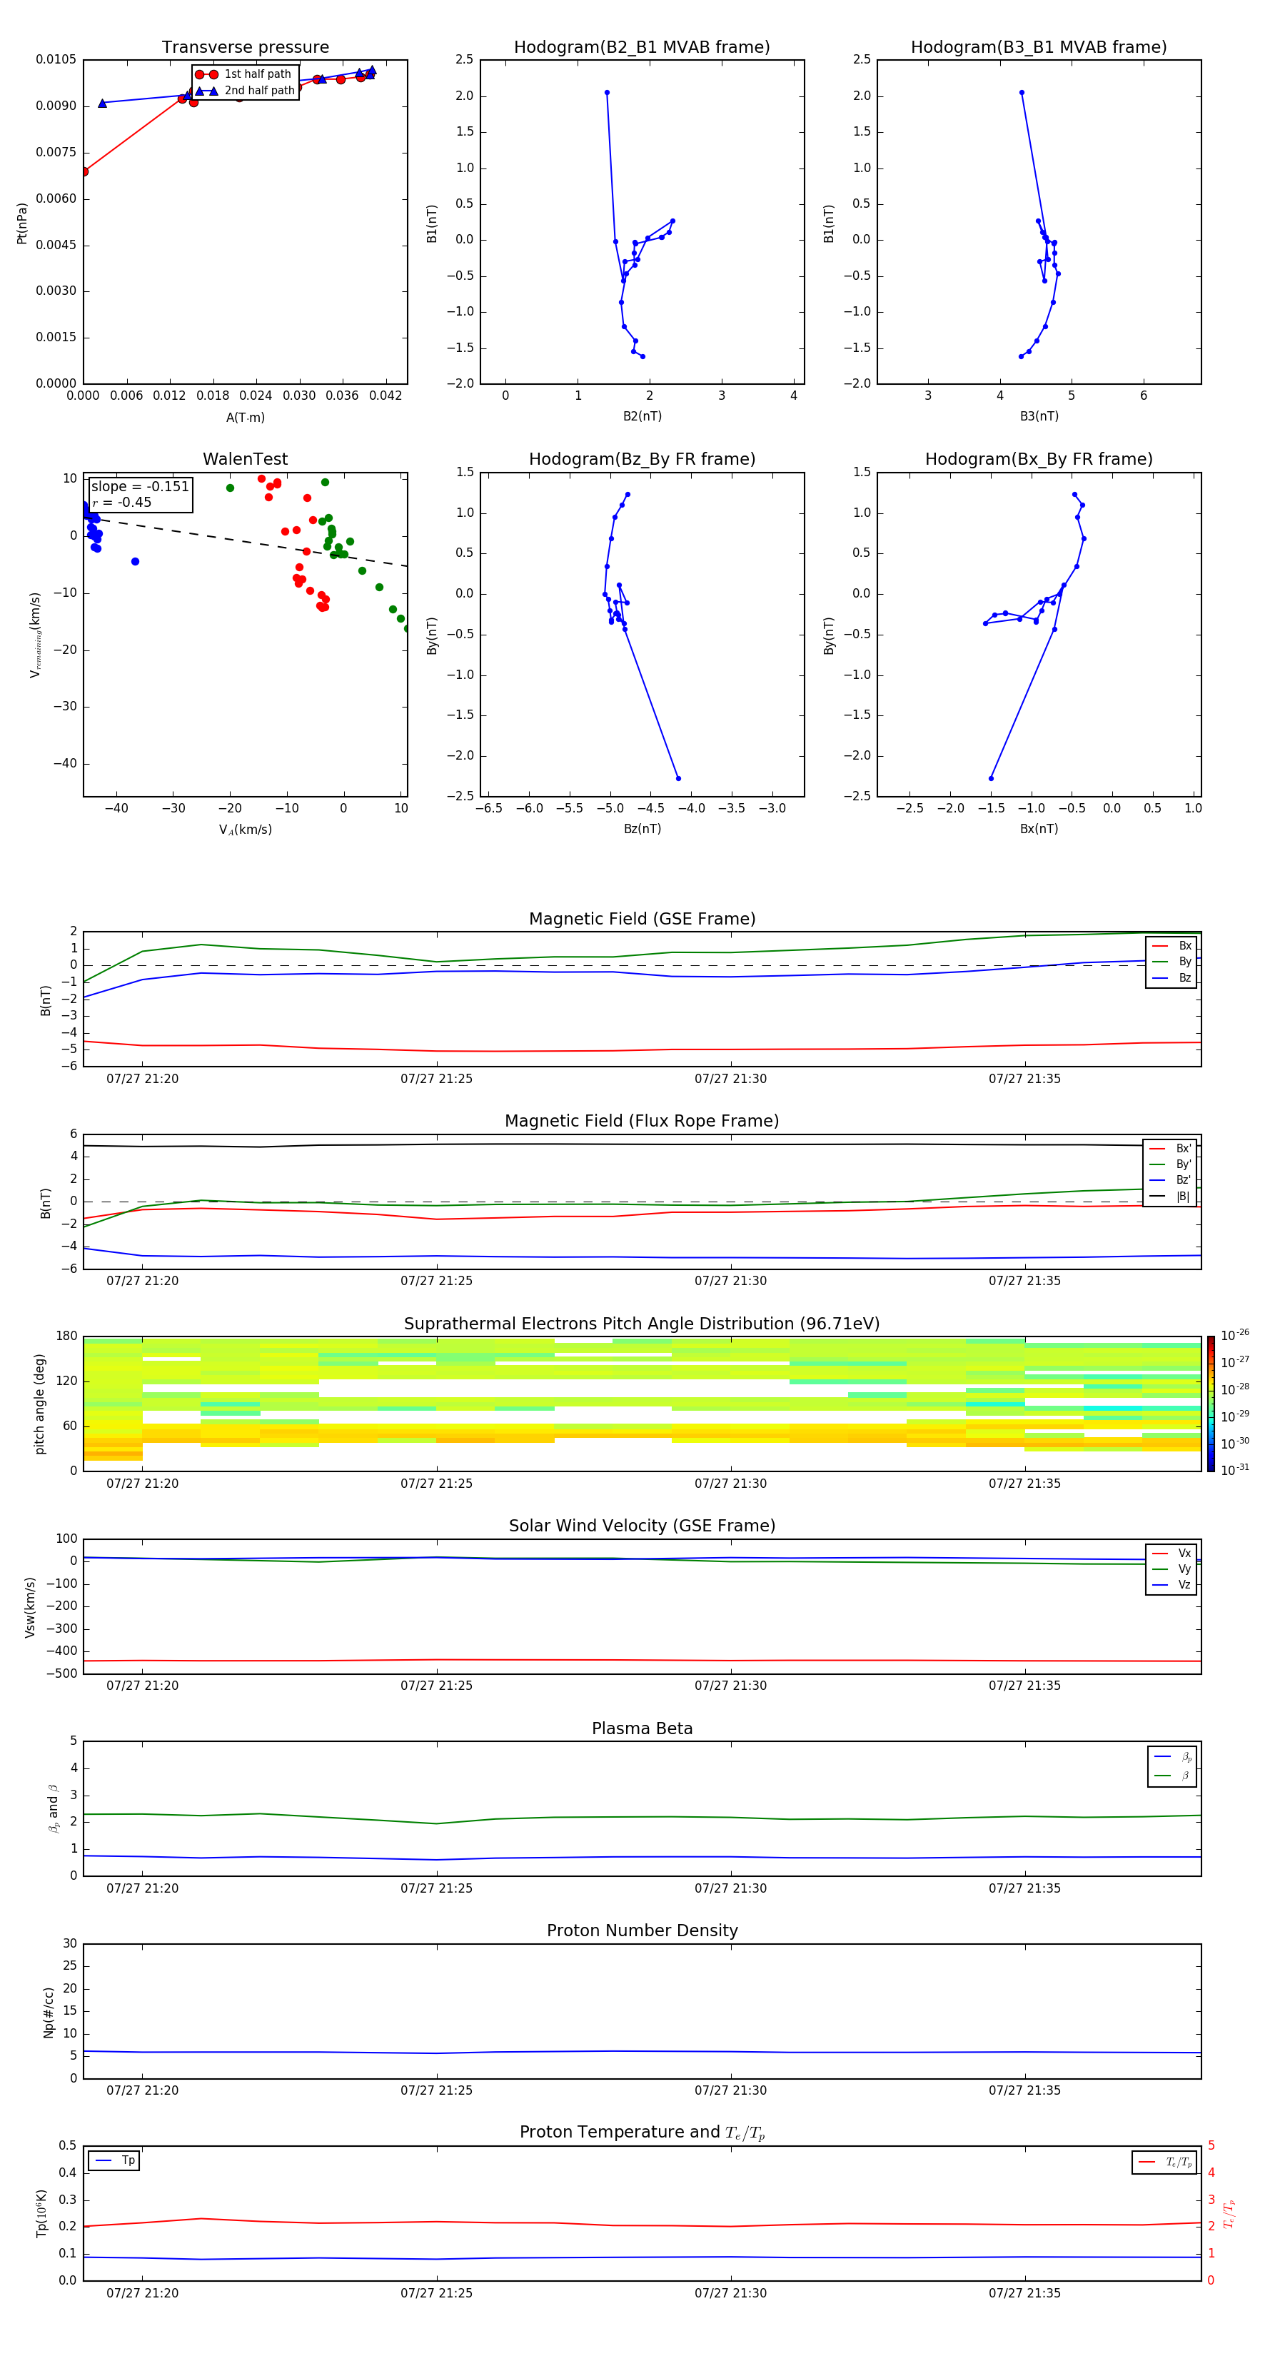Select the "1st half path" legend entry
1285x2356 pixels.
pyautogui.click(x=243, y=74)
